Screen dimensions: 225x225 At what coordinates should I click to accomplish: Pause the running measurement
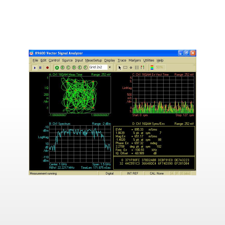click(x=40, y=67)
